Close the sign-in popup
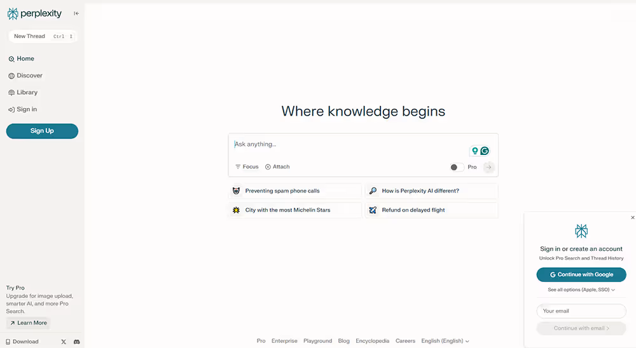Viewport: 636px width, 348px height. (632, 218)
